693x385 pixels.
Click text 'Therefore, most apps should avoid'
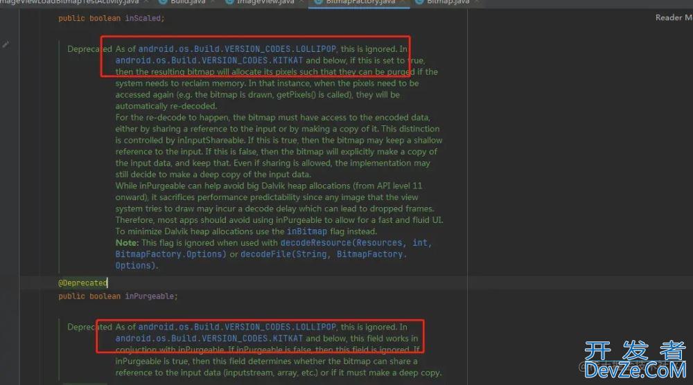(x=182, y=220)
